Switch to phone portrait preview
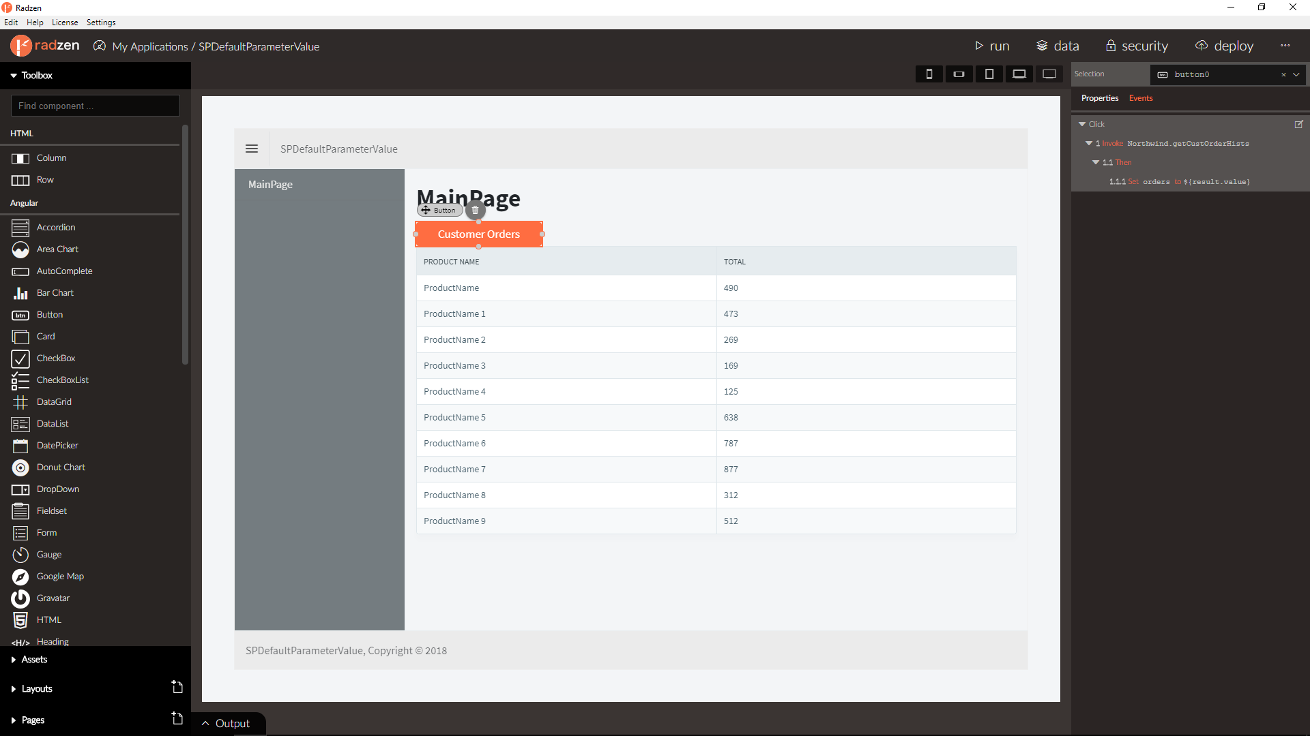This screenshot has height=736, width=1310. 929,74
